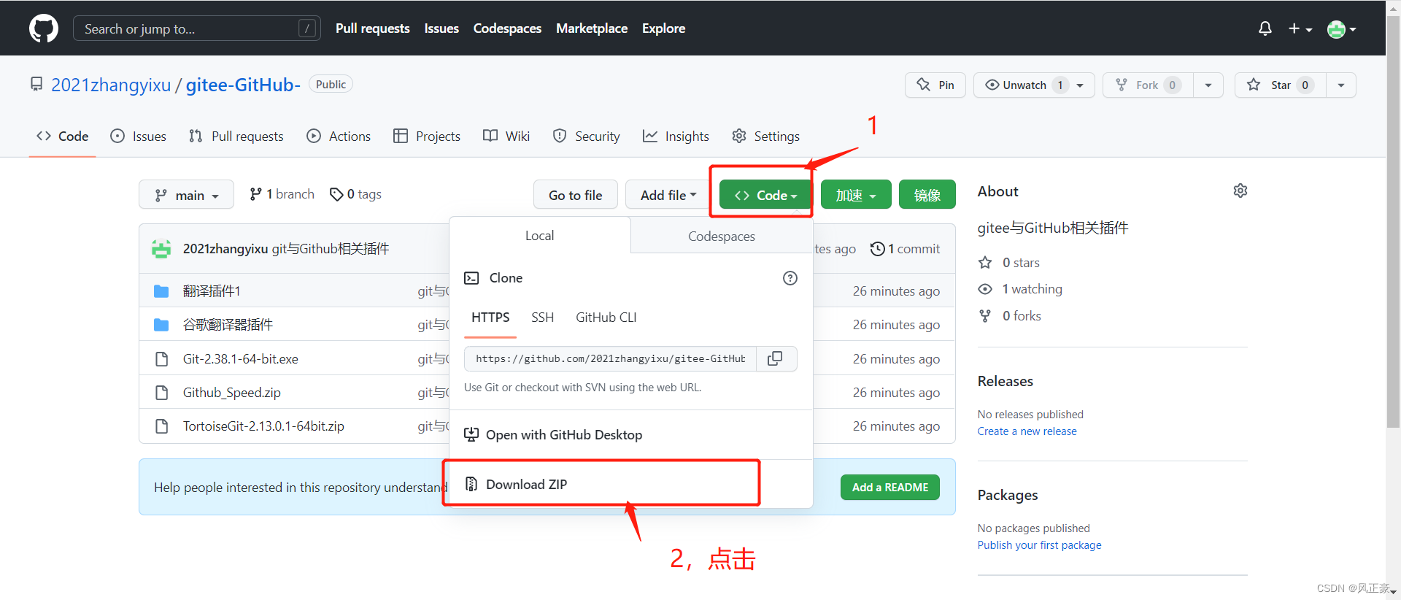Viewport: 1401px width, 600px height.
Task: Click the 2021zhangyixu commit avatar
Action: point(161,249)
